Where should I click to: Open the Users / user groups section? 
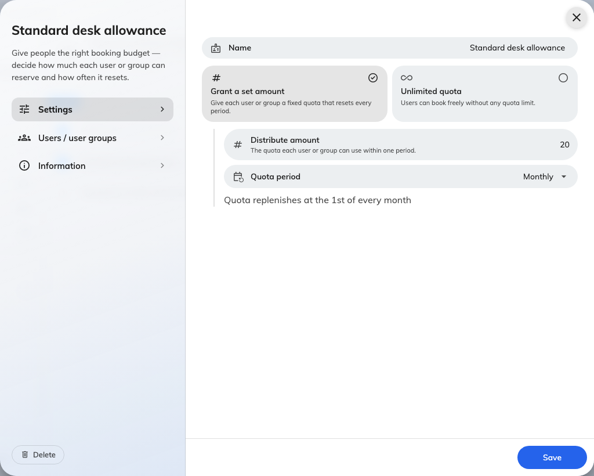click(x=92, y=138)
